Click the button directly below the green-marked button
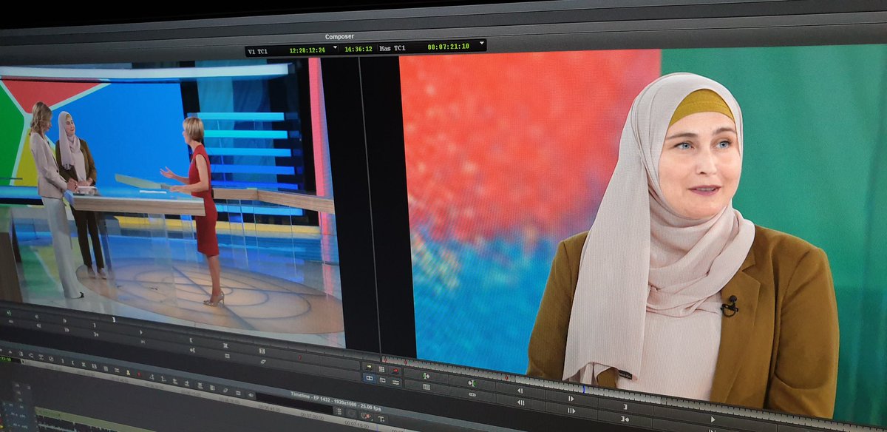 (x=426, y=387)
